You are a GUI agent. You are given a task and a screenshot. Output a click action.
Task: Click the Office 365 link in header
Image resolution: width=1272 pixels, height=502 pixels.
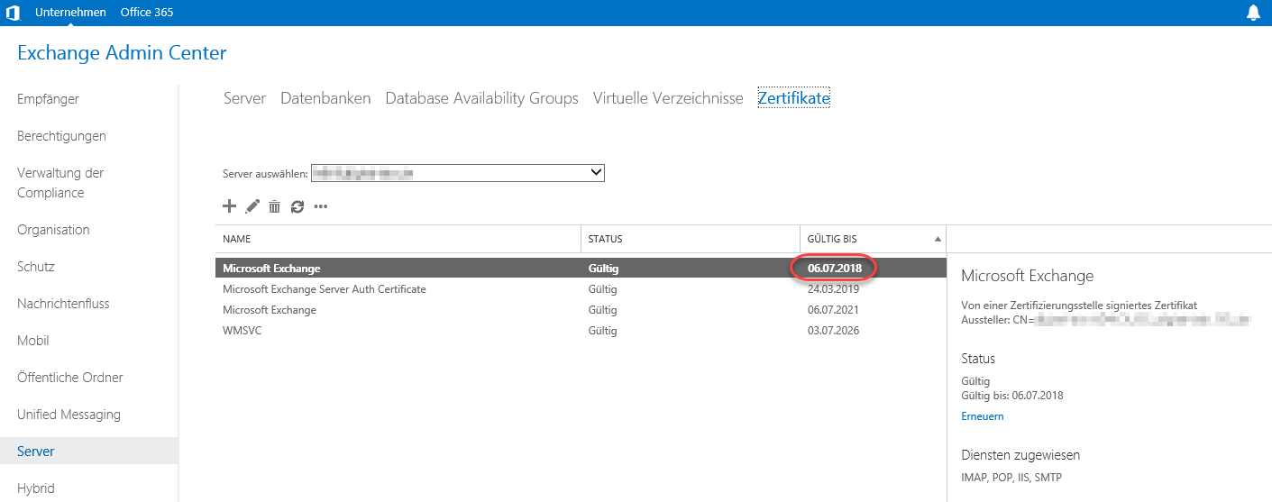coord(147,13)
